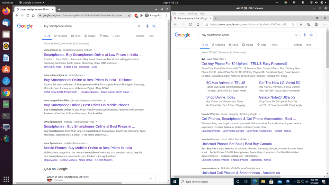Expand 'Which is Best smartphone of 2020' question
329x185 pixels.
point(150,178)
